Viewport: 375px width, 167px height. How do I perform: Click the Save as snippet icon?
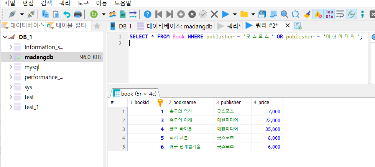pyautogui.click(x=273, y=14)
